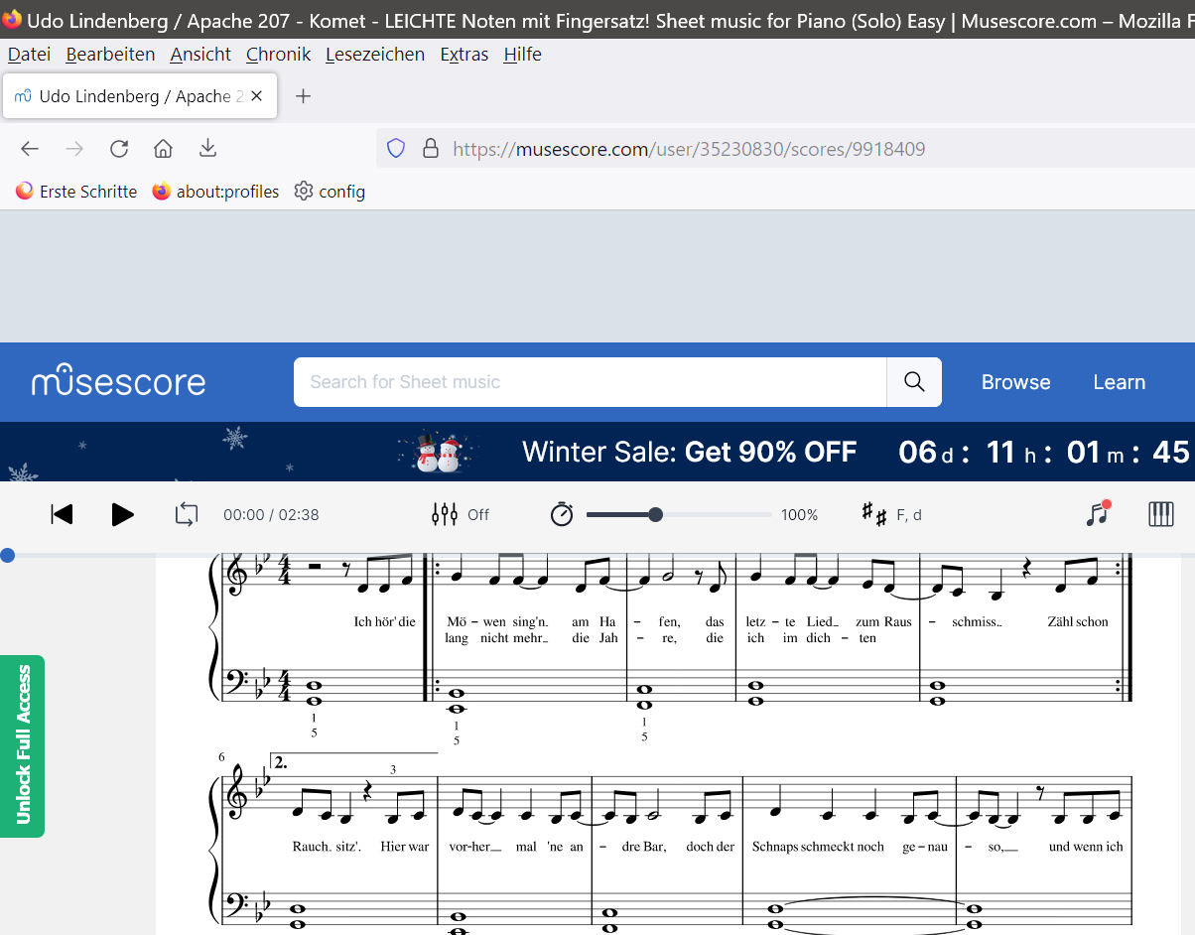Open the Chronik menu
The image size is (1195, 935).
tap(278, 55)
